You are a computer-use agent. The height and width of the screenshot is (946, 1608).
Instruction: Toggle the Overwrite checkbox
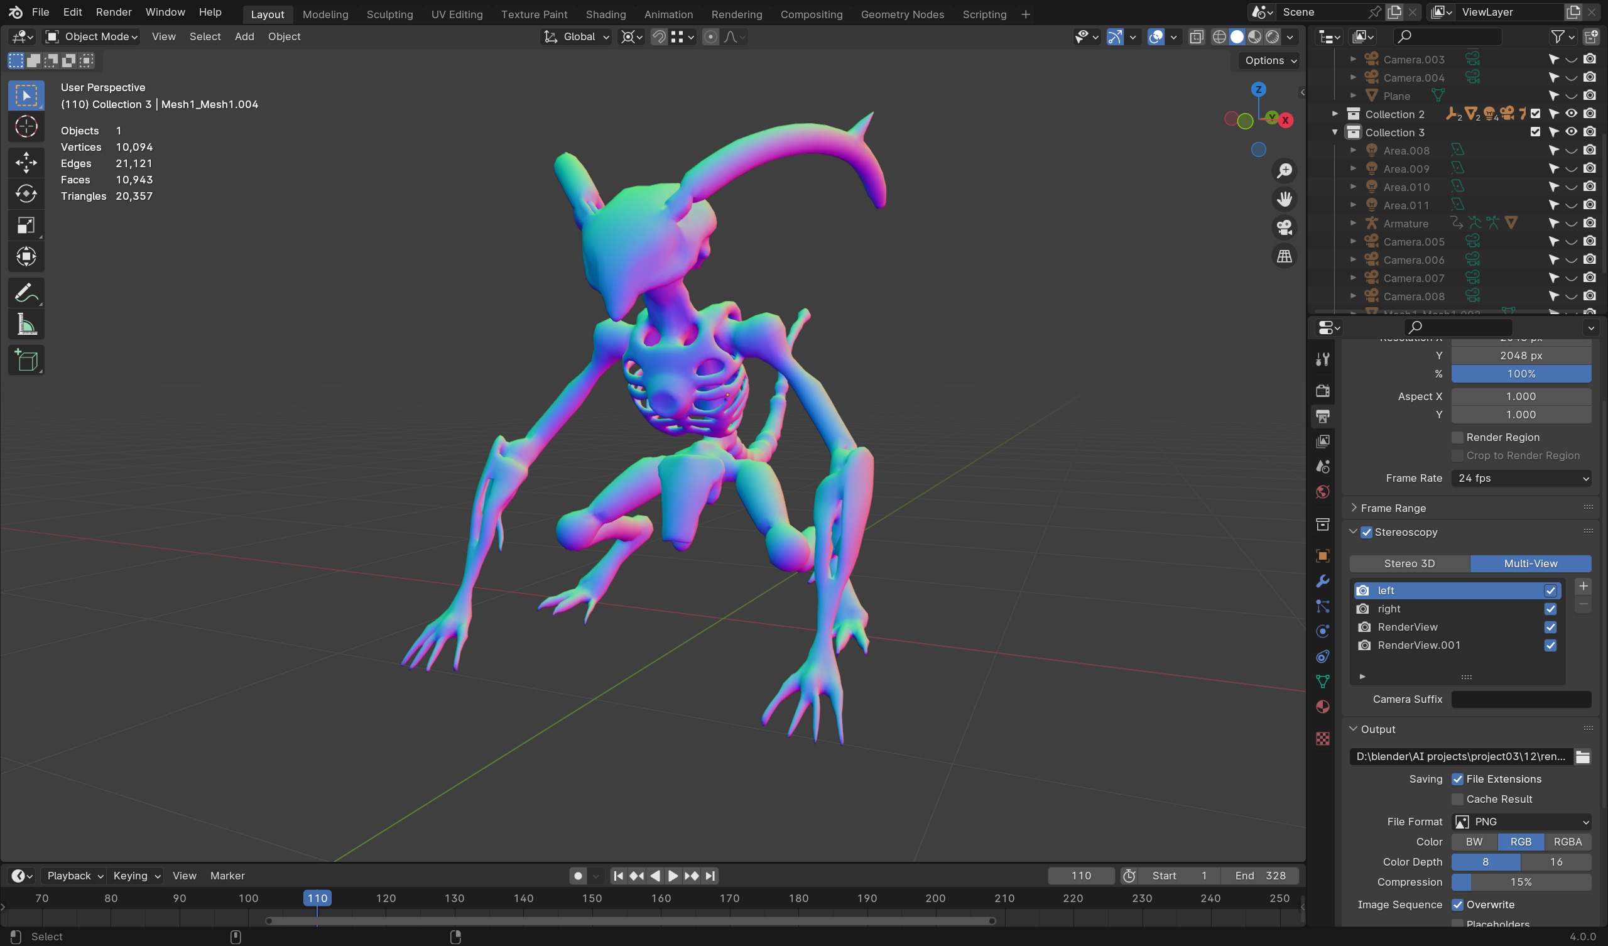coord(1457,905)
